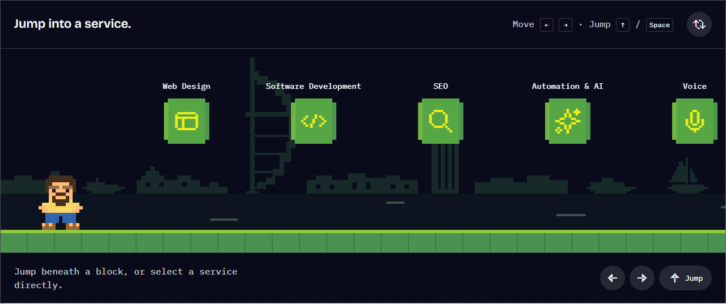
Task: Select the Web Design service block
Action: 187,121
